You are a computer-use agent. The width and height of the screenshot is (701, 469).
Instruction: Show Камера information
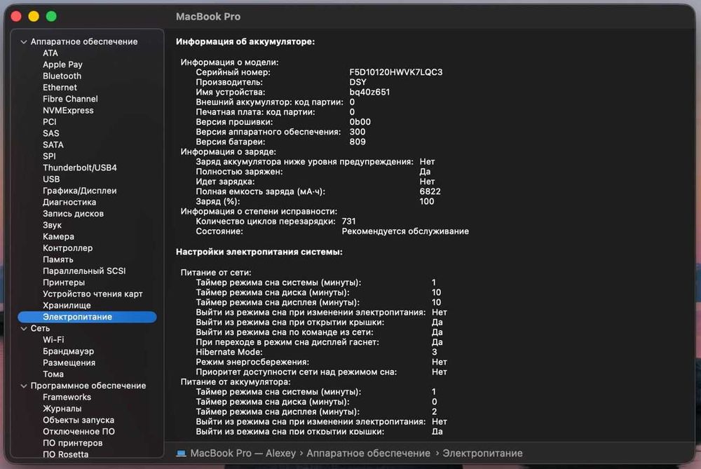(59, 236)
